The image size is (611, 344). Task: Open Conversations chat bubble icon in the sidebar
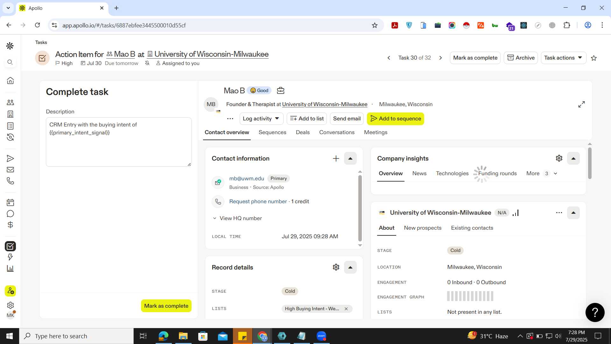[10, 214]
